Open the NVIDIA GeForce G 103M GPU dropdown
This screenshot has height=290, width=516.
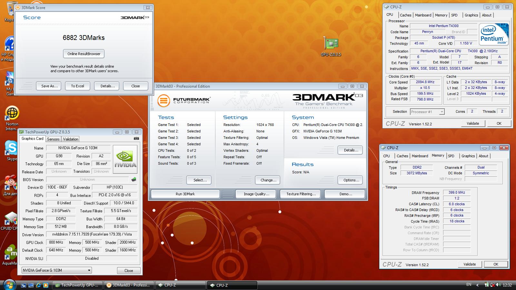point(57,270)
